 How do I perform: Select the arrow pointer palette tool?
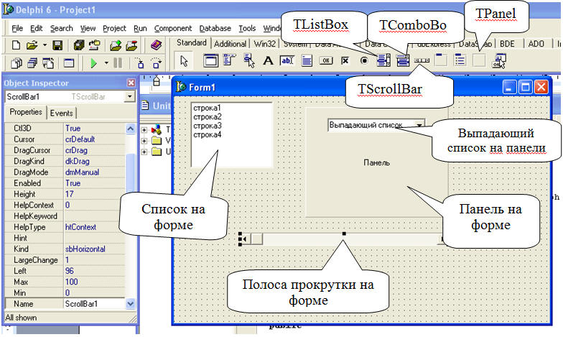click(184, 60)
